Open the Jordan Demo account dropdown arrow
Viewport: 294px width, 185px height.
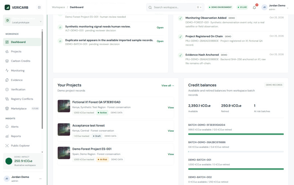point(288,8)
